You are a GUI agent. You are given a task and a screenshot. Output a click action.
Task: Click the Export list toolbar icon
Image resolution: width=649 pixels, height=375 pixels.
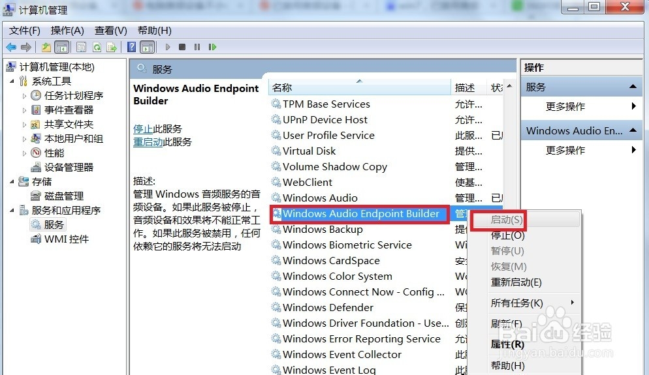coord(112,47)
